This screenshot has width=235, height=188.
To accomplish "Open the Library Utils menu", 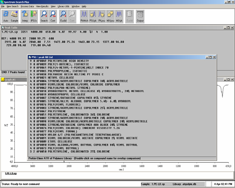I will point(63,6).
